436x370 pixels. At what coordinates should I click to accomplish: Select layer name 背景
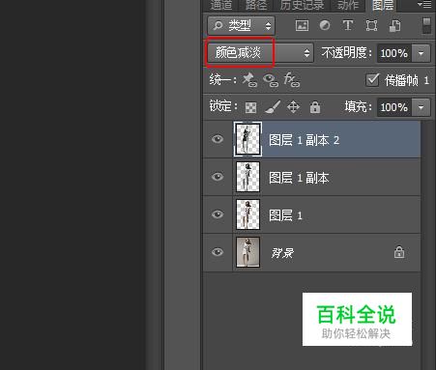click(282, 253)
